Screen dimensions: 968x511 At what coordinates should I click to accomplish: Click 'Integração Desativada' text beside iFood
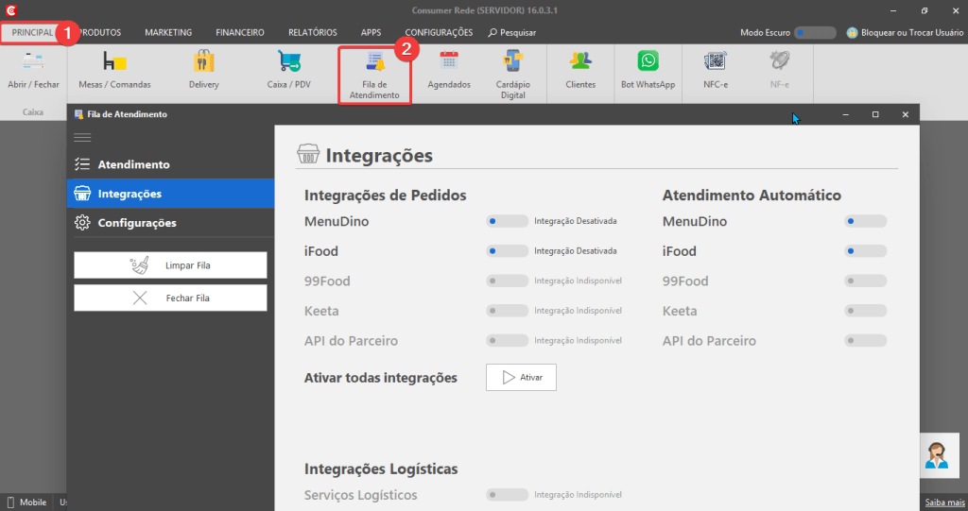pos(576,251)
